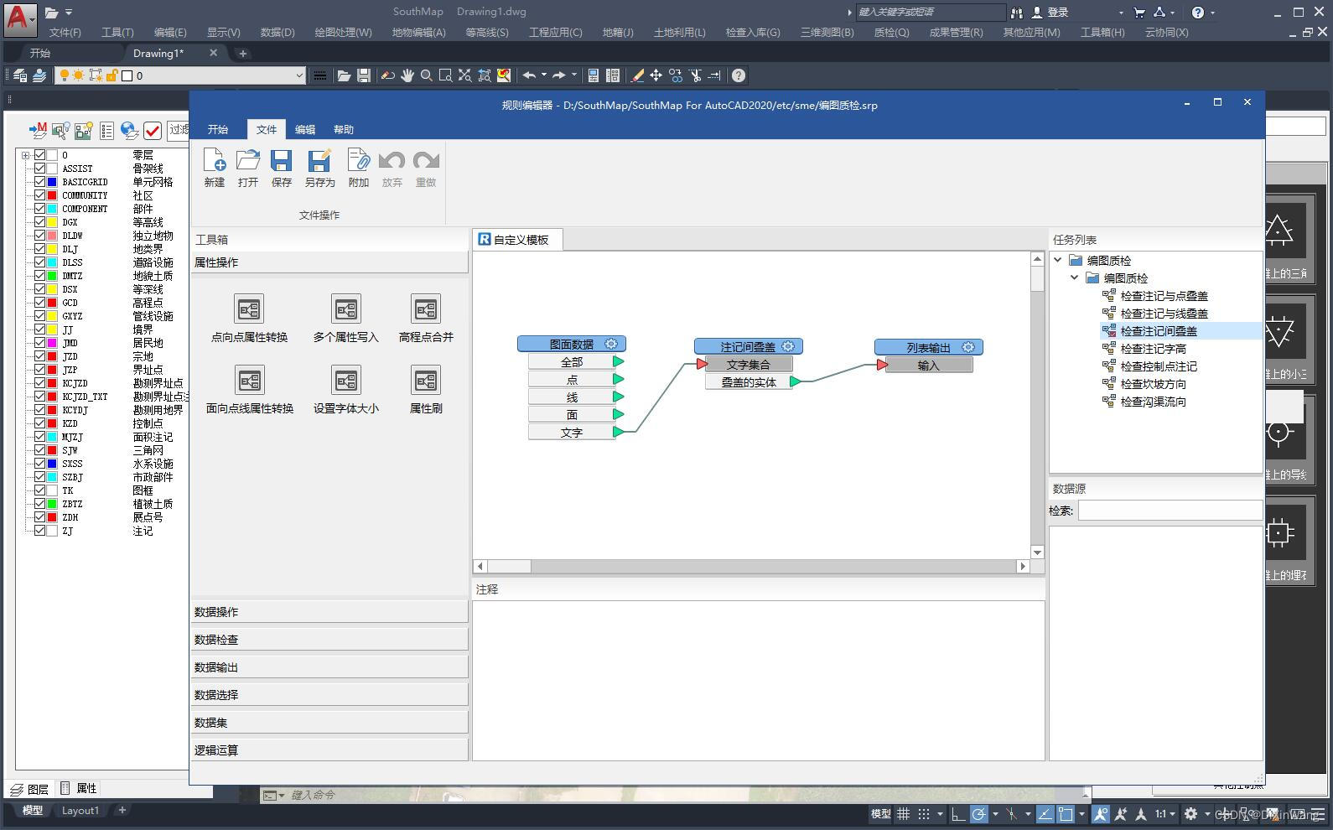
Task: Click the red input port of 文字集合
Action: [702, 364]
